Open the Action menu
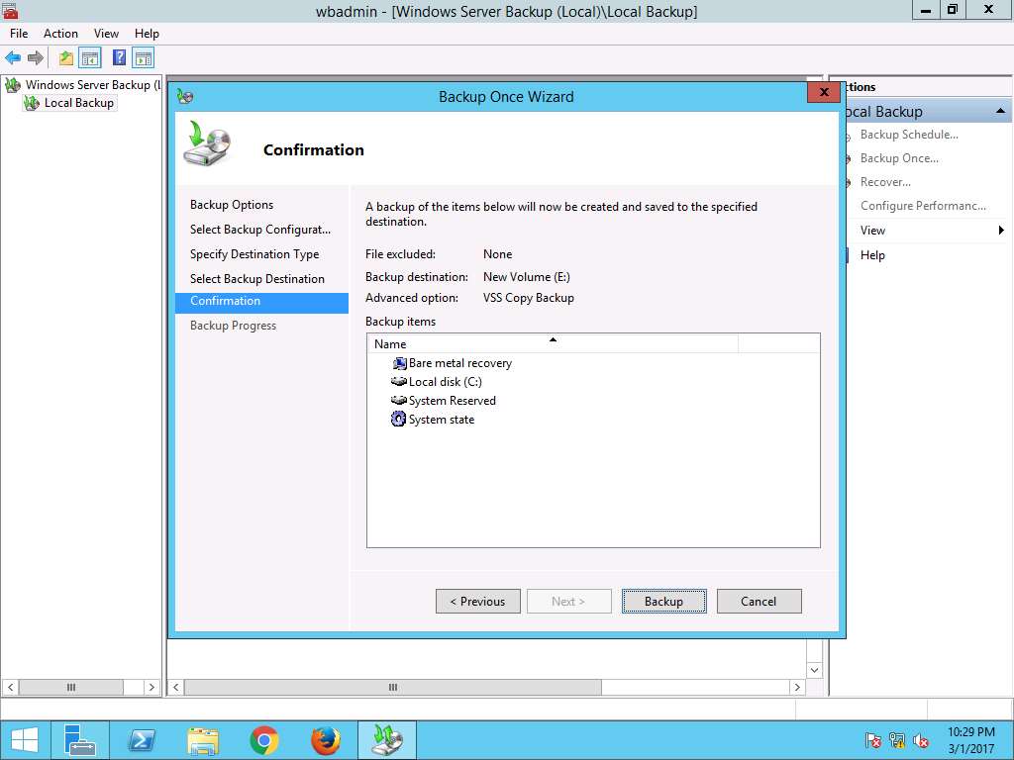This screenshot has height=760, width=1014. click(x=60, y=34)
